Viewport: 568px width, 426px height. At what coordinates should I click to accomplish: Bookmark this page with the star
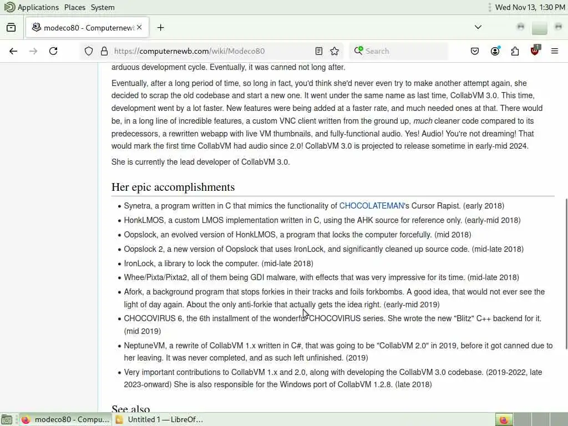pyautogui.click(x=334, y=51)
